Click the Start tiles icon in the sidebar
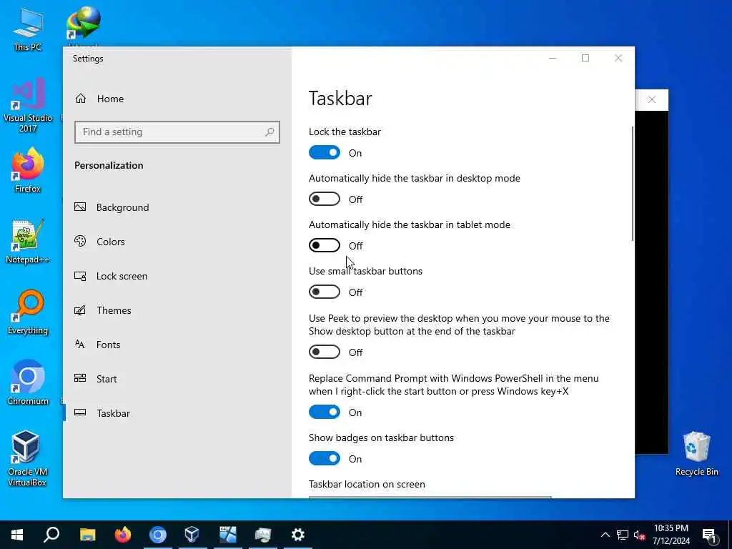This screenshot has height=549, width=732. pos(80,378)
